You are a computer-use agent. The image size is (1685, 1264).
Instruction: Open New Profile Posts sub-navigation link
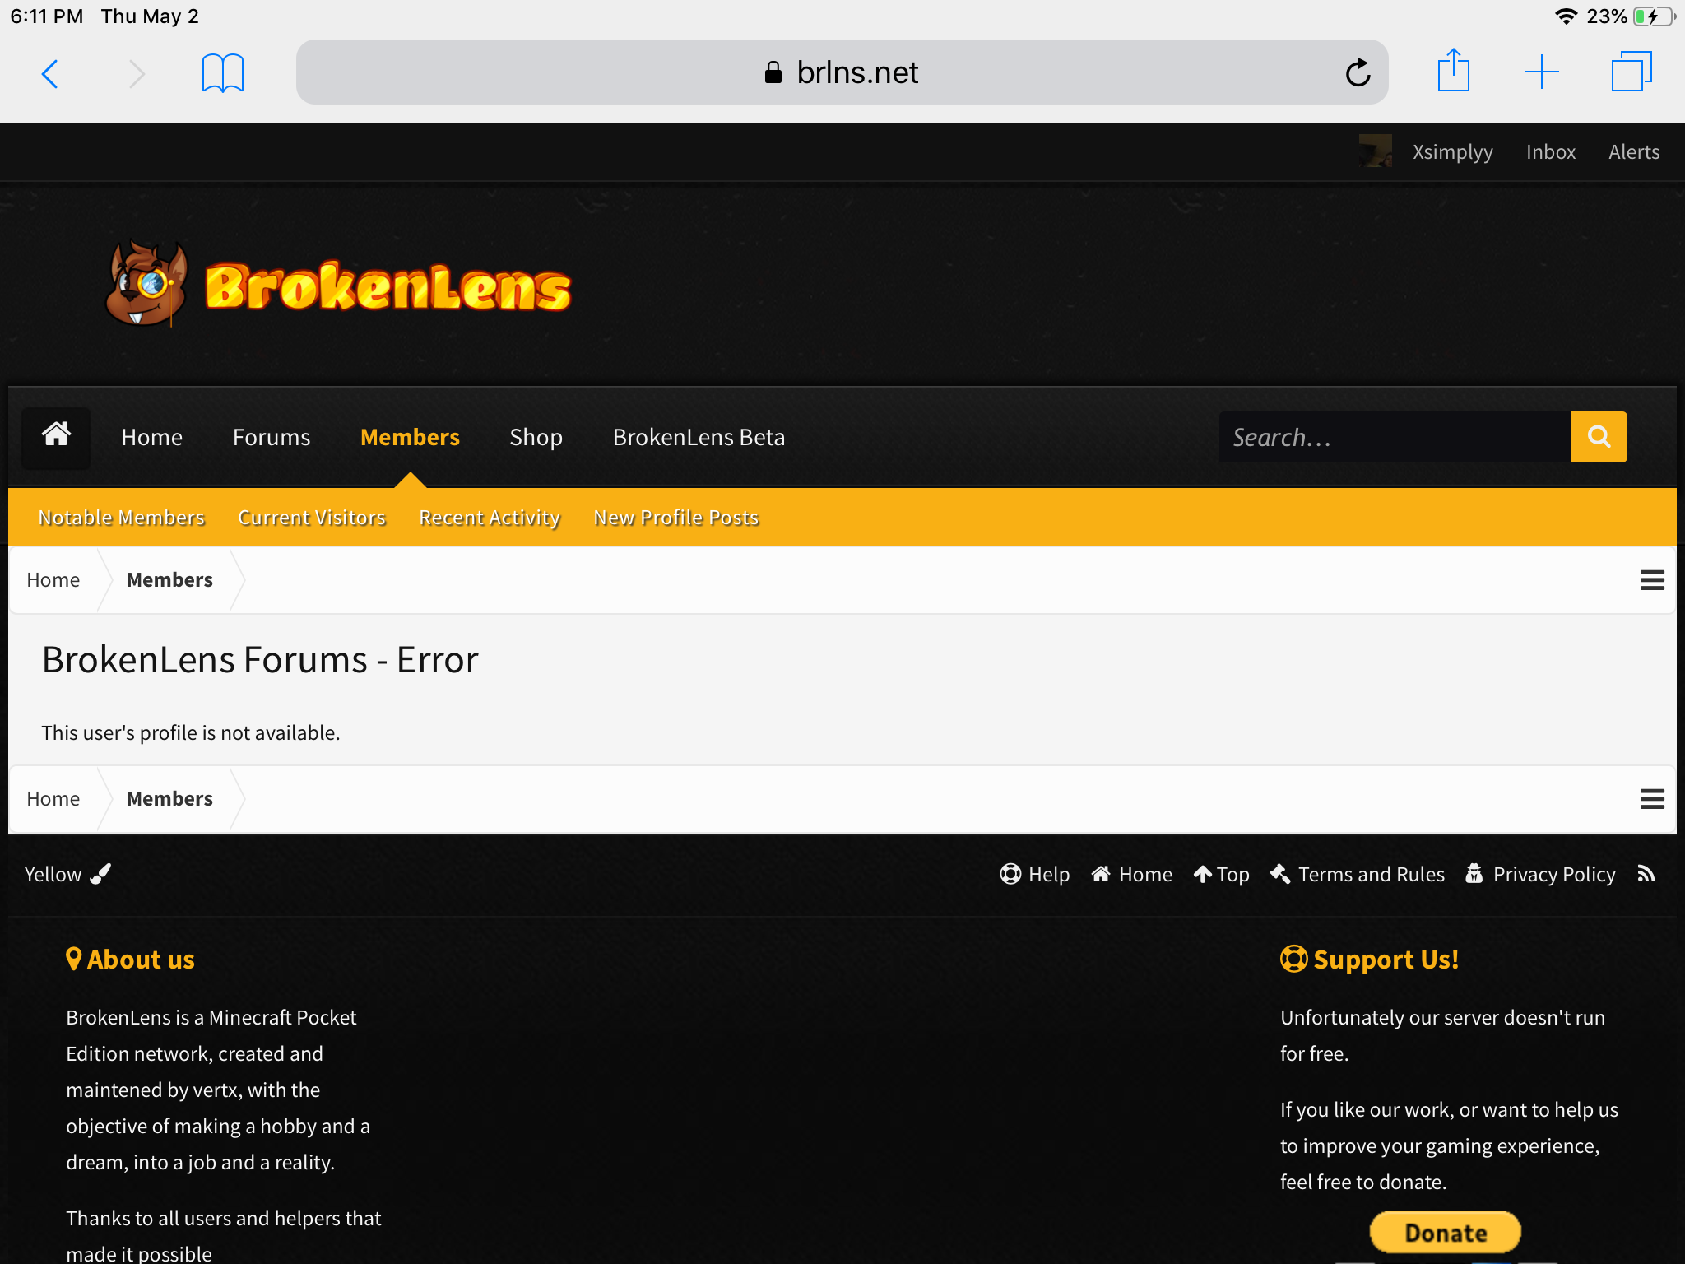tap(676, 517)
